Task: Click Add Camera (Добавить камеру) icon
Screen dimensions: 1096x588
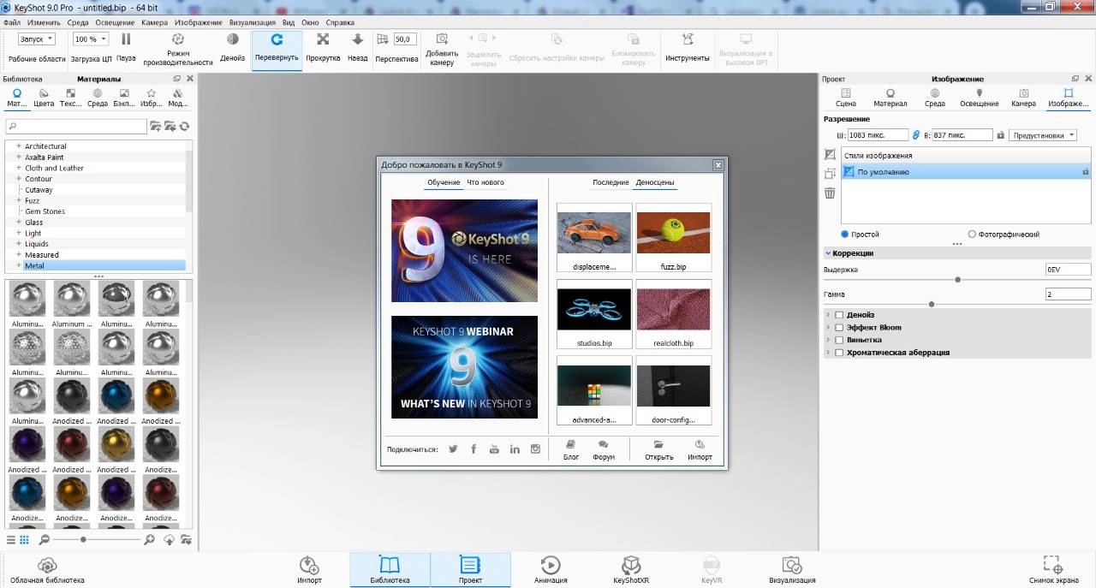Action: pyautogui.click(x=442, y=39)
